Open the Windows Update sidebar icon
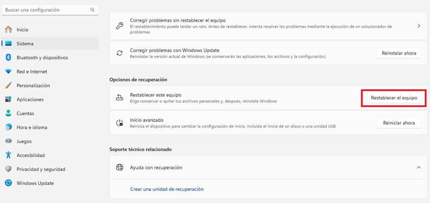This screenshot has height=203, width=430. pos(8,183)
